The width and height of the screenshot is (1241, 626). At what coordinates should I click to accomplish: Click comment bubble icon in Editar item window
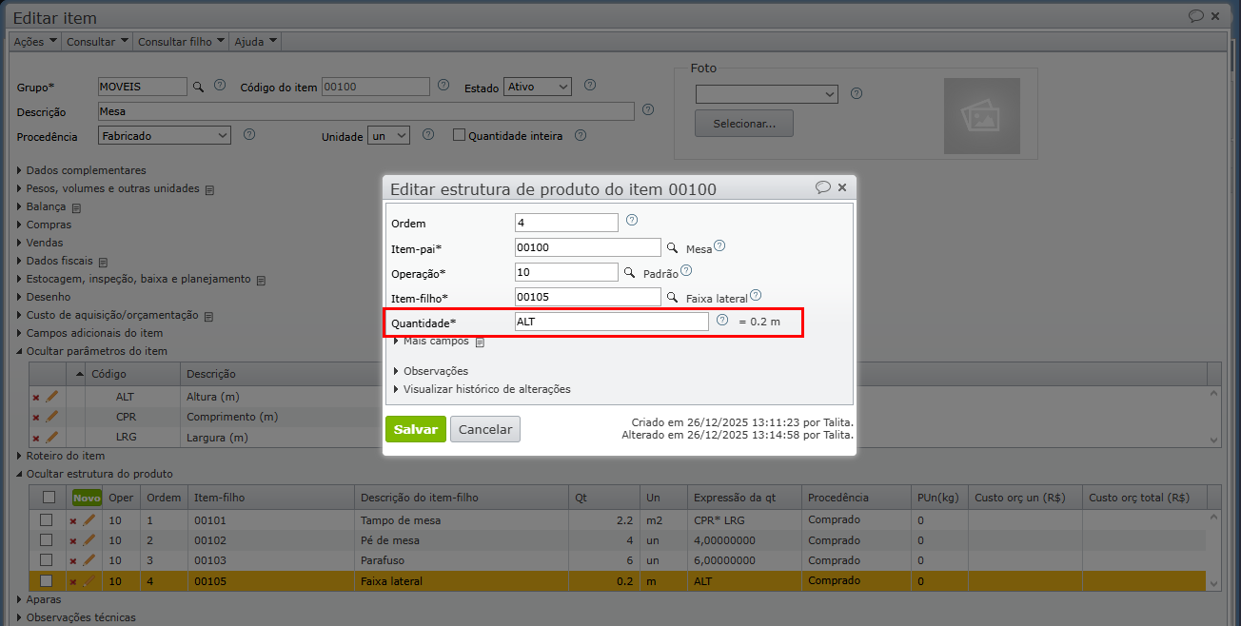pyautogui.click(x=1196, y=16)
